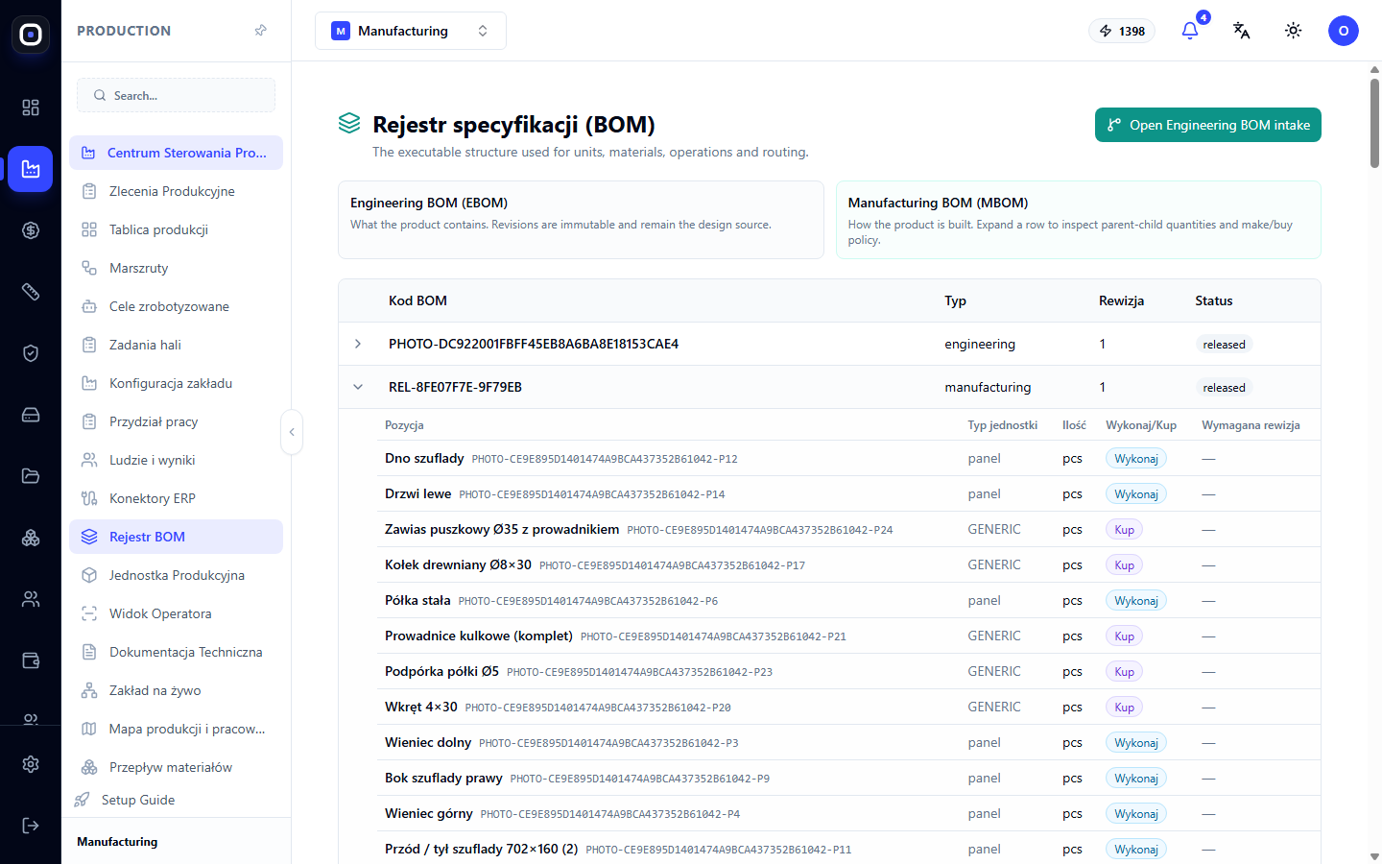Open the finance dollar icon in rail
The height and width of the screenshot is (864, 1382).
[x=31, y=230]
